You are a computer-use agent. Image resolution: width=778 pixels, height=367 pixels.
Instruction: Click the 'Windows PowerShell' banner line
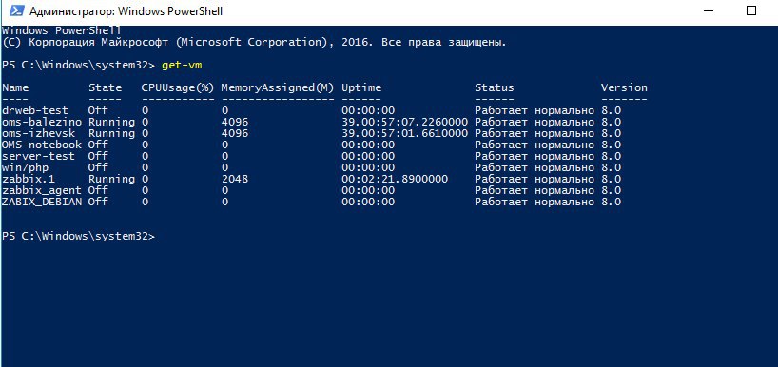tap(62, 31)
